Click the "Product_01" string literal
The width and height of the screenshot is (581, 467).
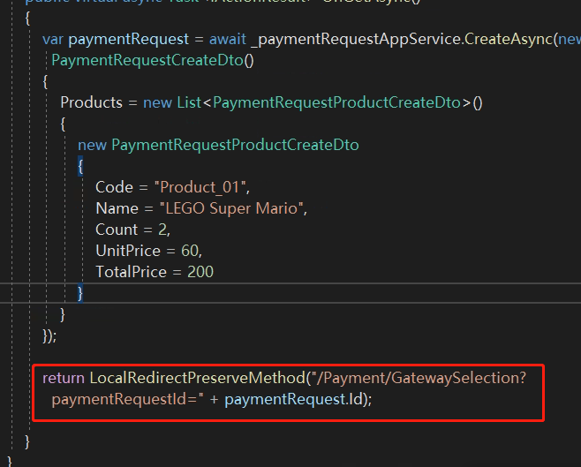pyautogui.click(x=202, y=187)
